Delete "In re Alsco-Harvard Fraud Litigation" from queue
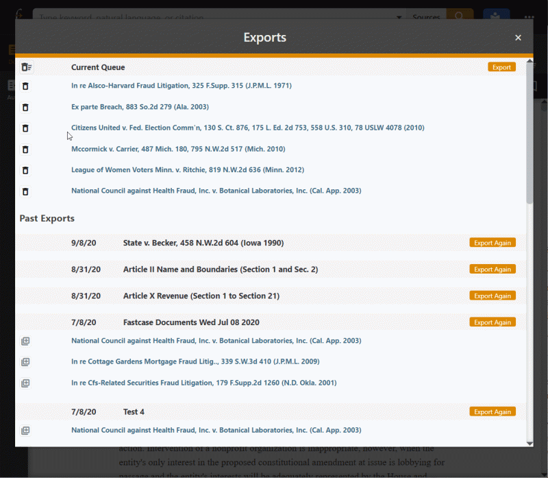Image resolution: width=548 pixels, height=478 pixels. 25,86
